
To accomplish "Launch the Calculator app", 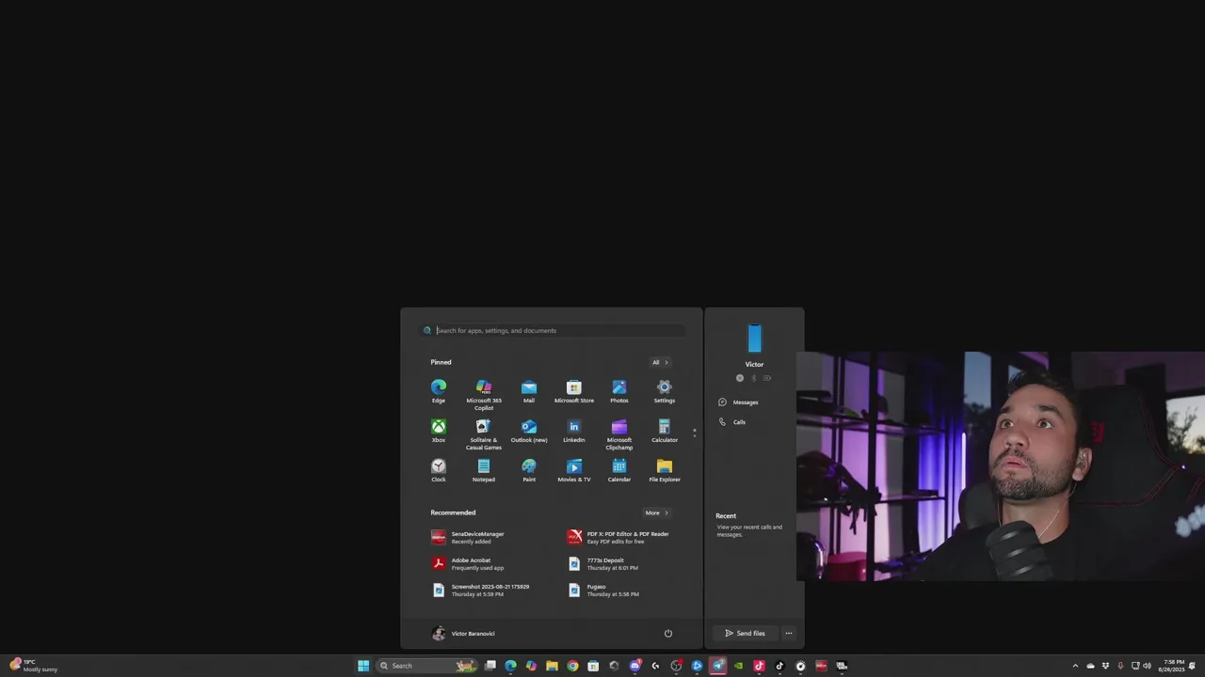I will click(x=665, y=431).
